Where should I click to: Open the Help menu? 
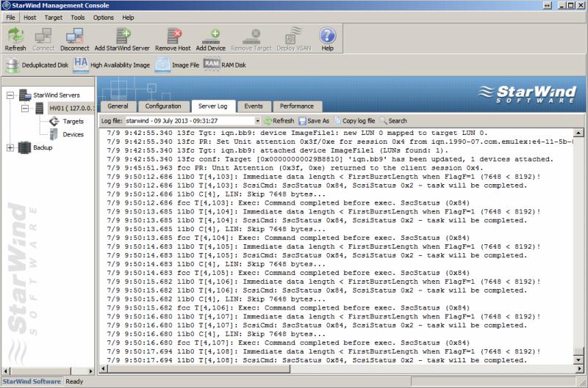click(x=128, y=18)
